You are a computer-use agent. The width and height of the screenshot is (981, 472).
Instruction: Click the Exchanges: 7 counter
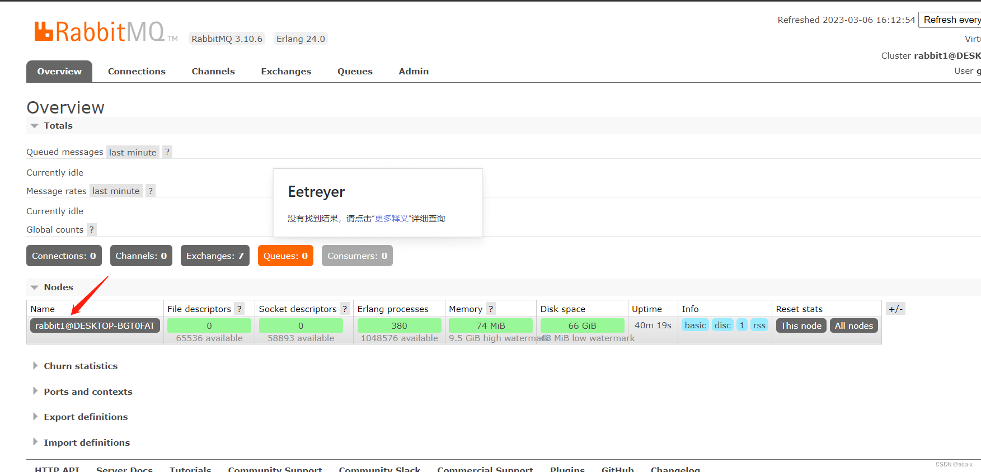click(215, 256)
